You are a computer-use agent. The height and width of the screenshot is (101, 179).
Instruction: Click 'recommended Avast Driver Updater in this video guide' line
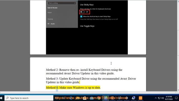tap(80, 74)
